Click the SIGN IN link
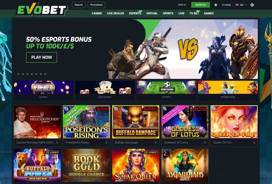 point(182,5)
